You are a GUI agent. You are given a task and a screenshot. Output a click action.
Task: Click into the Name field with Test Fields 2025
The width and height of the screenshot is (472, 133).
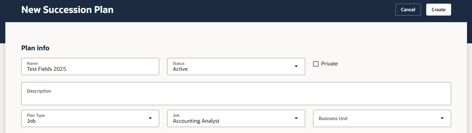pos(90,66)
